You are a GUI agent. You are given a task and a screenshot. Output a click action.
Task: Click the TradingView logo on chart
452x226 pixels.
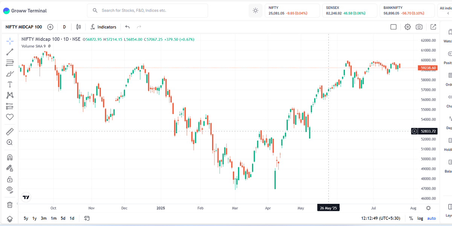pyautogui.click(x=26, y=197)
